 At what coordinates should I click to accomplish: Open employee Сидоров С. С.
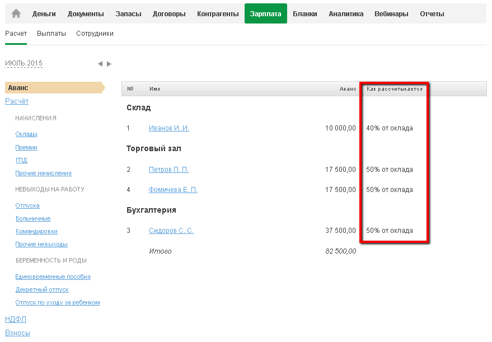pos(171,231)
